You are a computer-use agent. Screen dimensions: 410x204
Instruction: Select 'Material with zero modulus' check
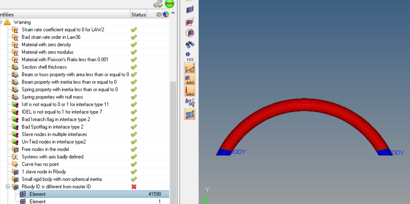click(x=48, y=52)
